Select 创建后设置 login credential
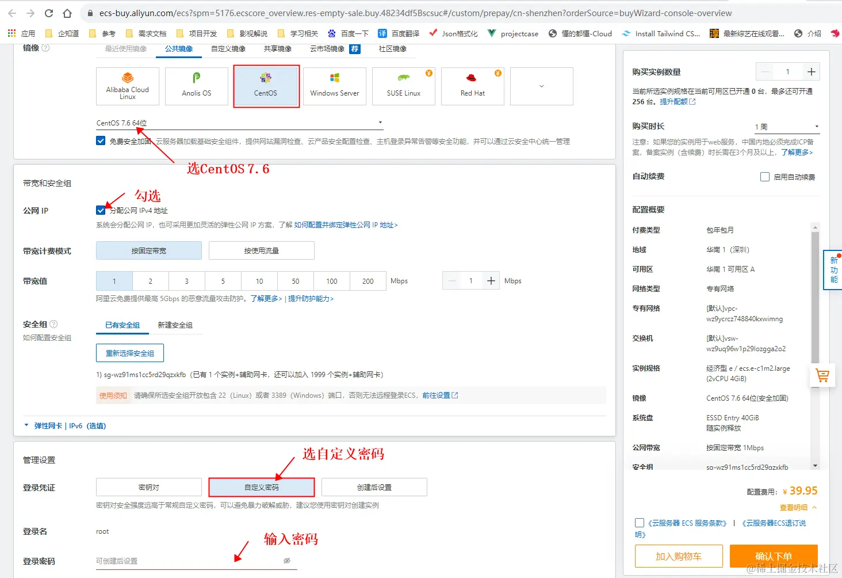842x578 pixels. coord(374,487)
